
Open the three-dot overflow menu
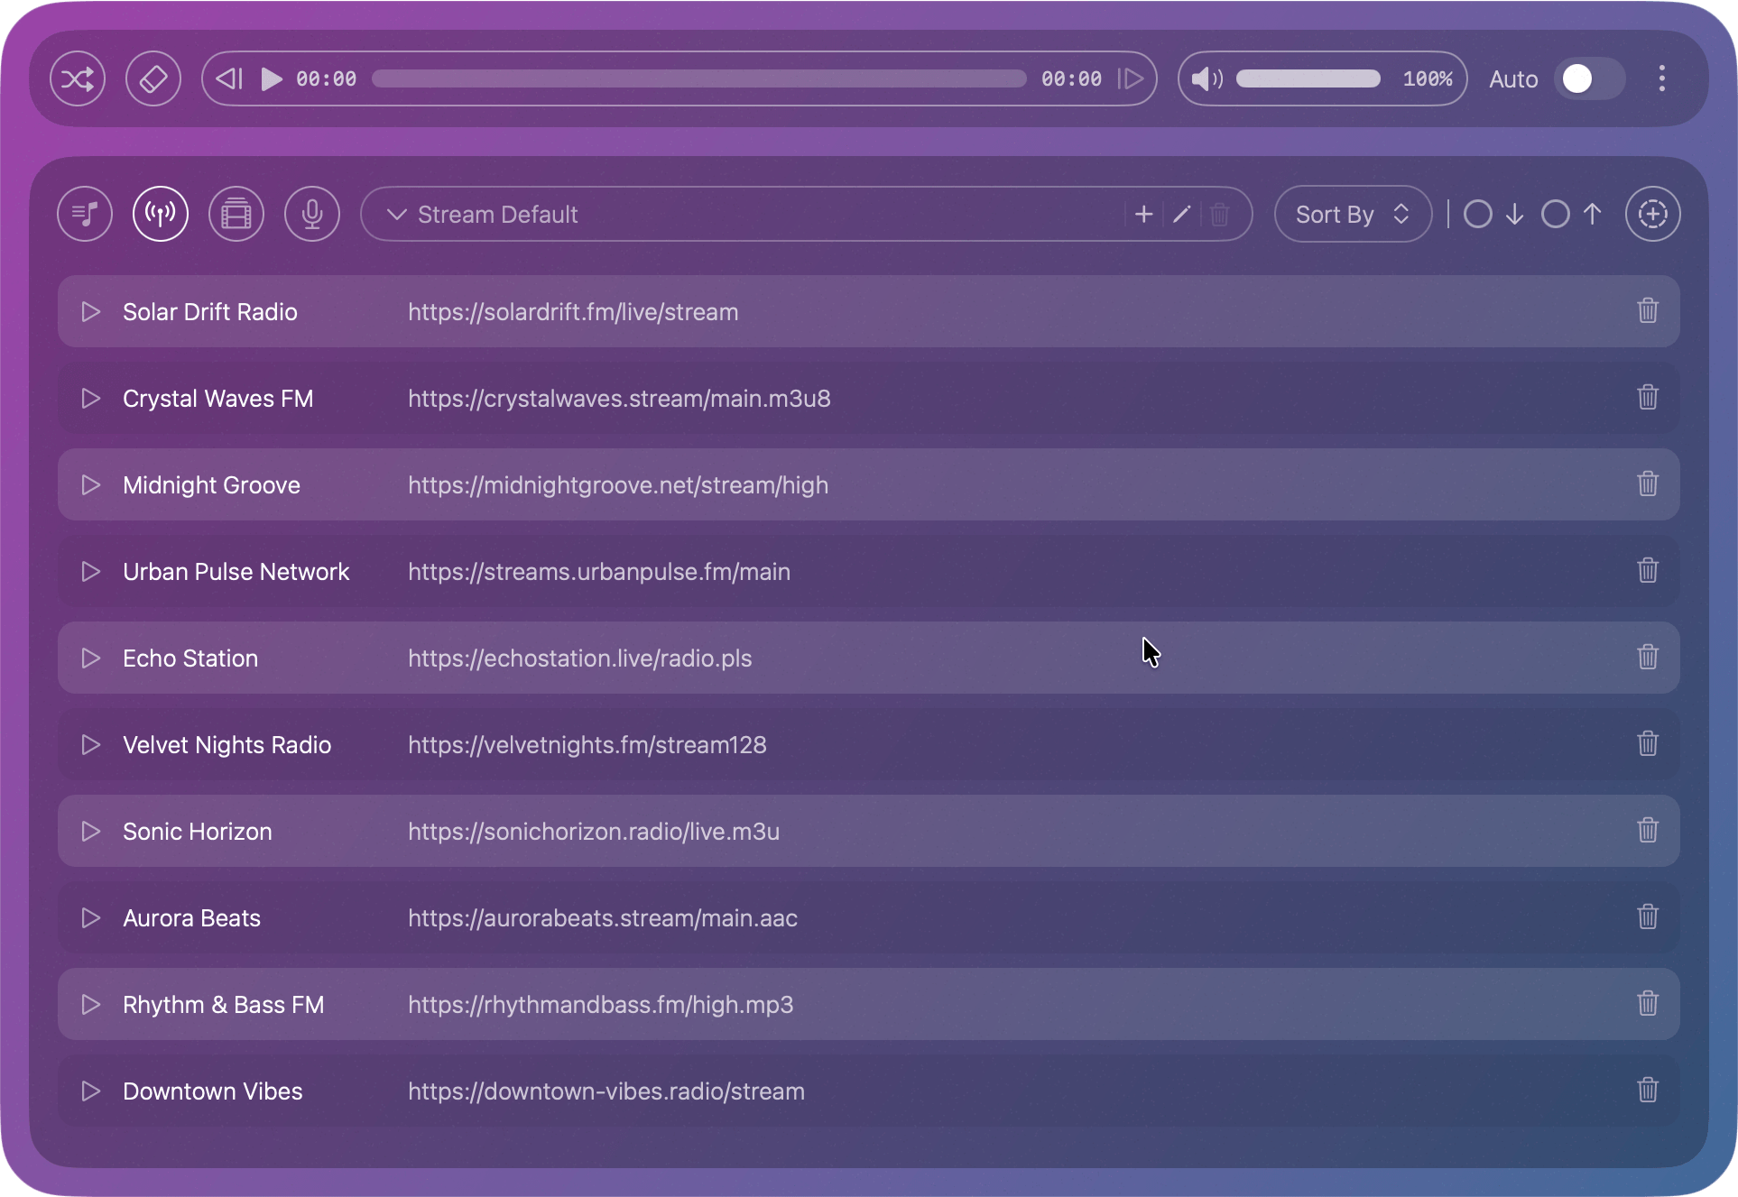click(x=1661, y=78)
